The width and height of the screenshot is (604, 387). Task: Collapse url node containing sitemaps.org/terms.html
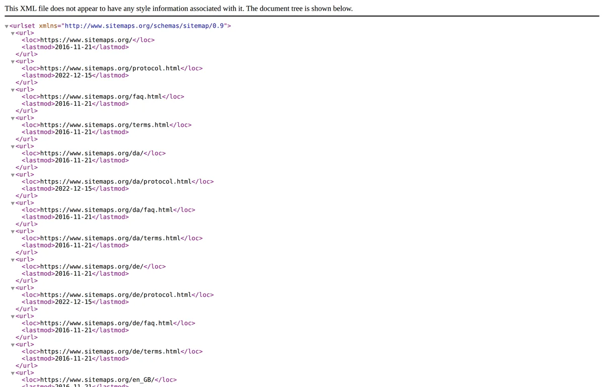(13, 118)
